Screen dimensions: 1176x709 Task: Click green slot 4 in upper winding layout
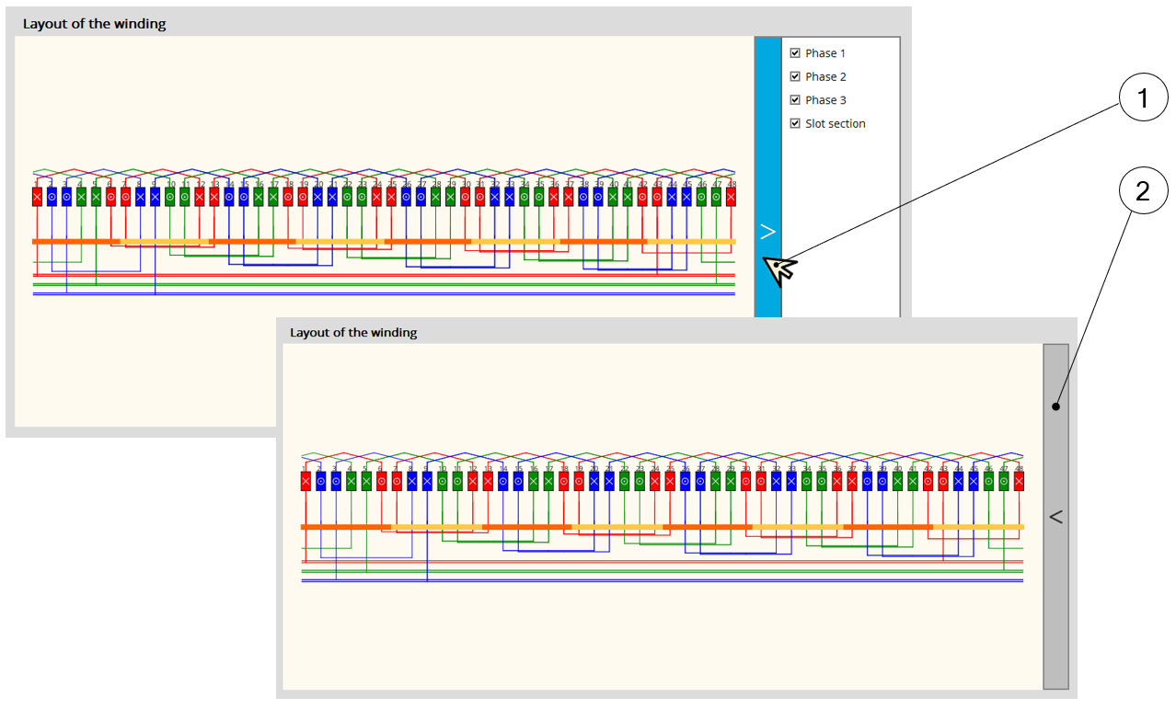tap(81, 197)
